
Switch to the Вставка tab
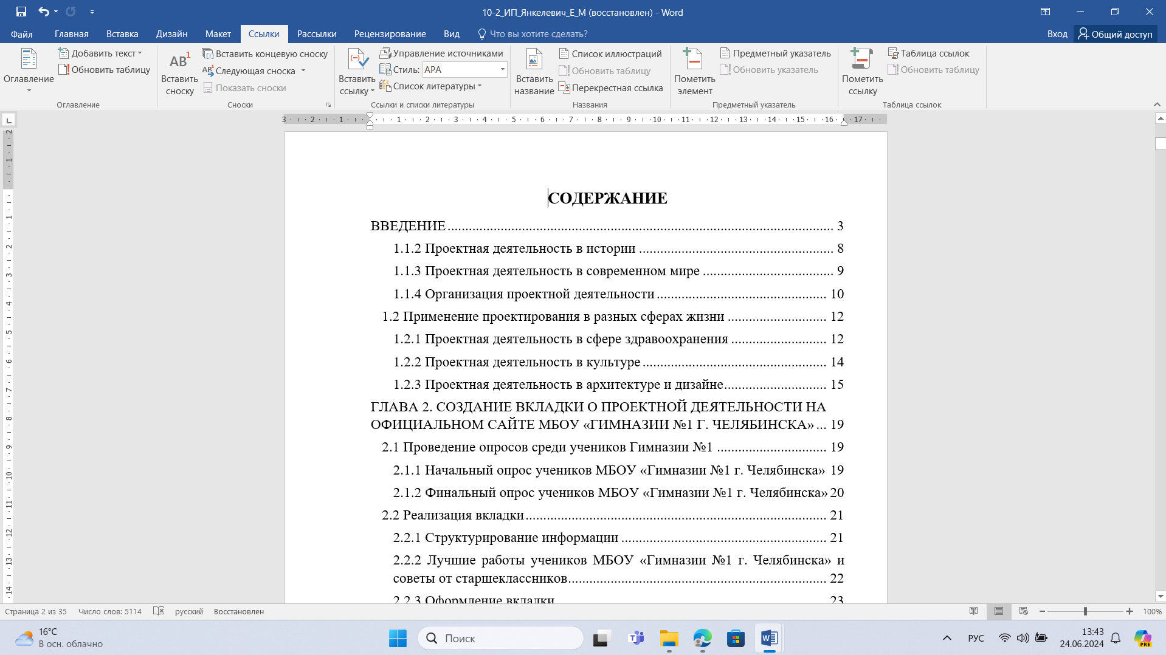(122, 34)
